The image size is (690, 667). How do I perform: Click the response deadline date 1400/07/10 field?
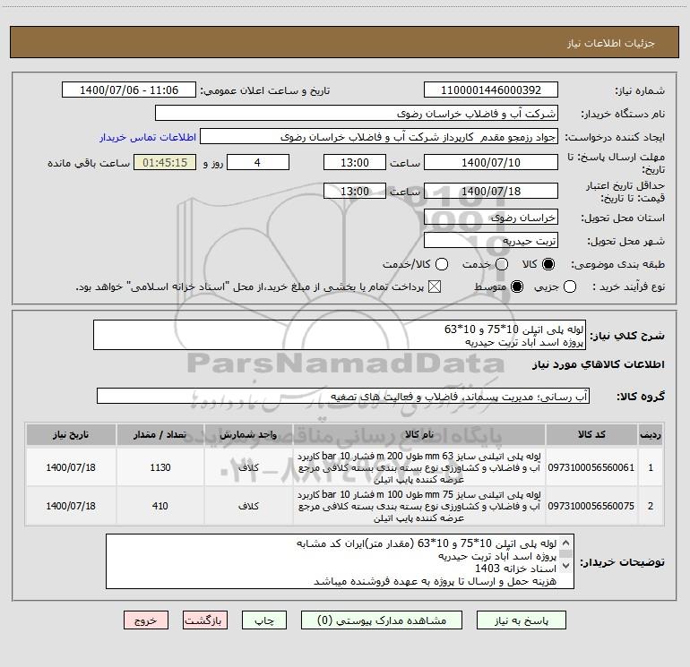coord(491,162)
